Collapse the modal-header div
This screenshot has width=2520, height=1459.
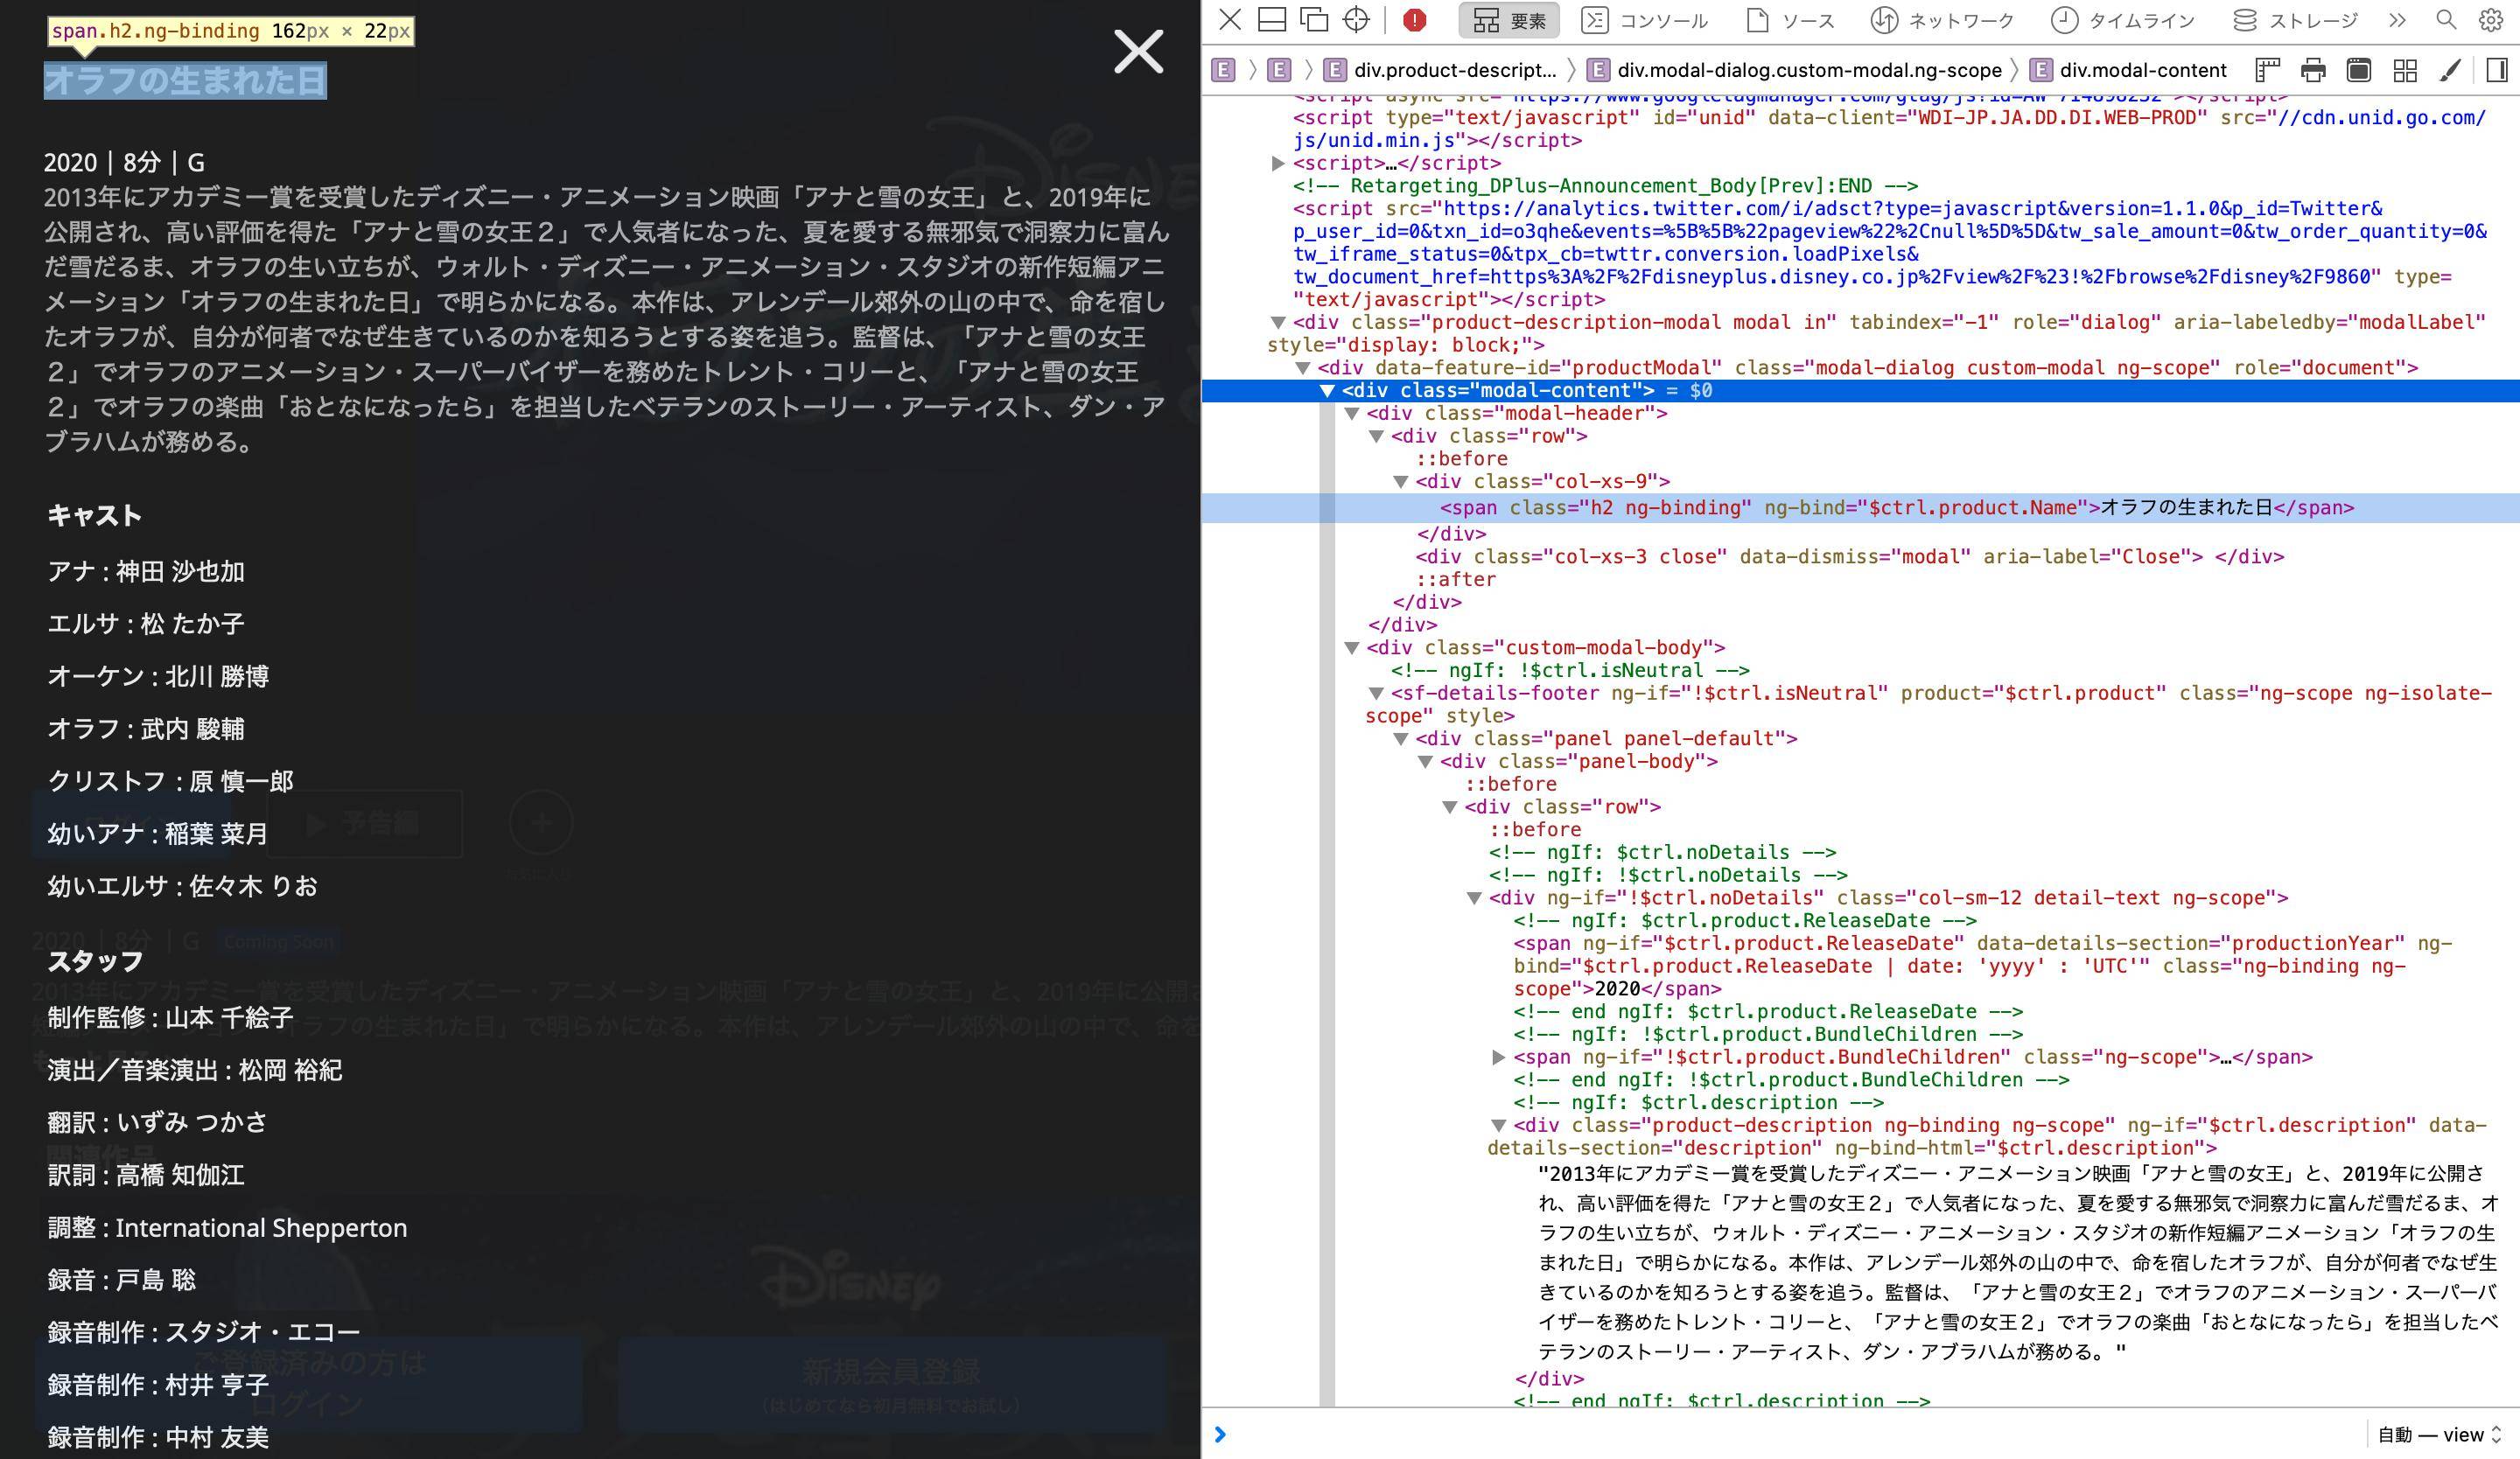[1351, 414]
